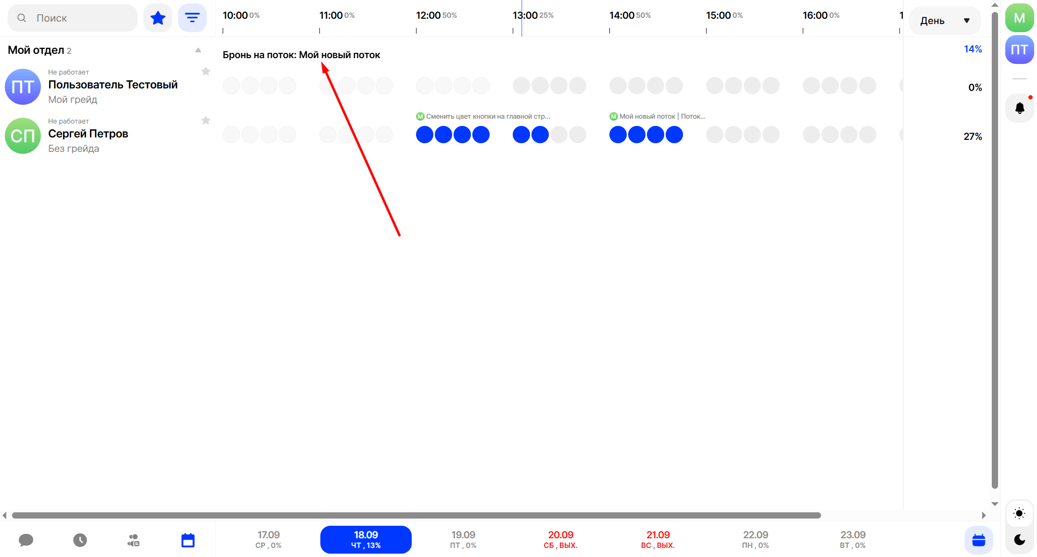This screenshot has width=1037, height=557.
Task: Click the blue date picker calendar button
Action: point(978,540)
